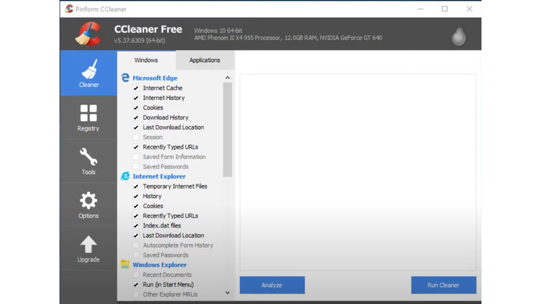Click the v5.37.6309 version text
The width and height of the screenshot is (541, 304).
(140, 41)
